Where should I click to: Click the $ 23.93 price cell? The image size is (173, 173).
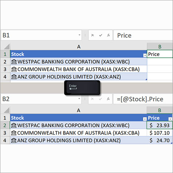pyautogui.click(x=160, y=125)
